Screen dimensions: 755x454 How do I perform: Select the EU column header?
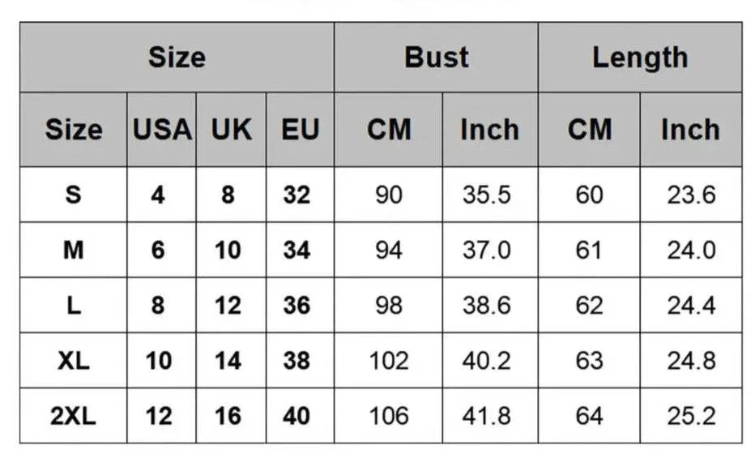(x=300, y=130)
